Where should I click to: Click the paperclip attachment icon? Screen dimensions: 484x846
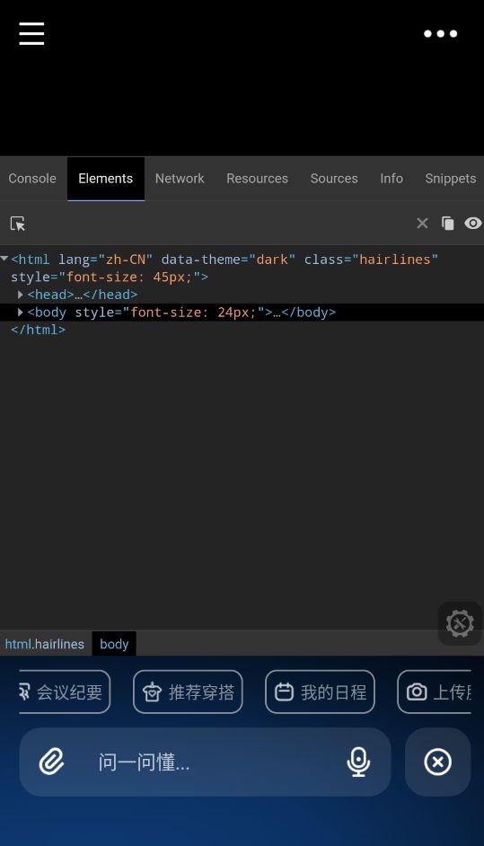coord(52,762)
